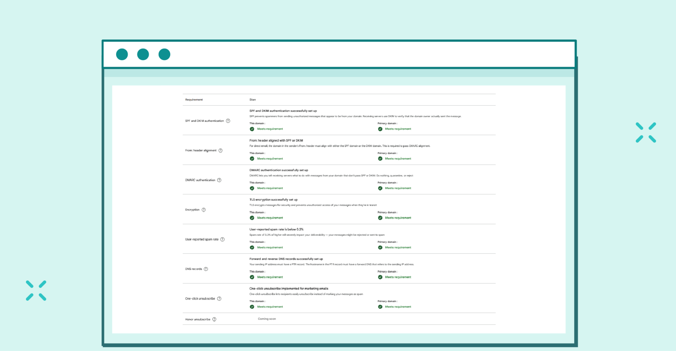The image size is (676, 351).
Task: Click the first teal browser window dot
Action: click(122, 54)
